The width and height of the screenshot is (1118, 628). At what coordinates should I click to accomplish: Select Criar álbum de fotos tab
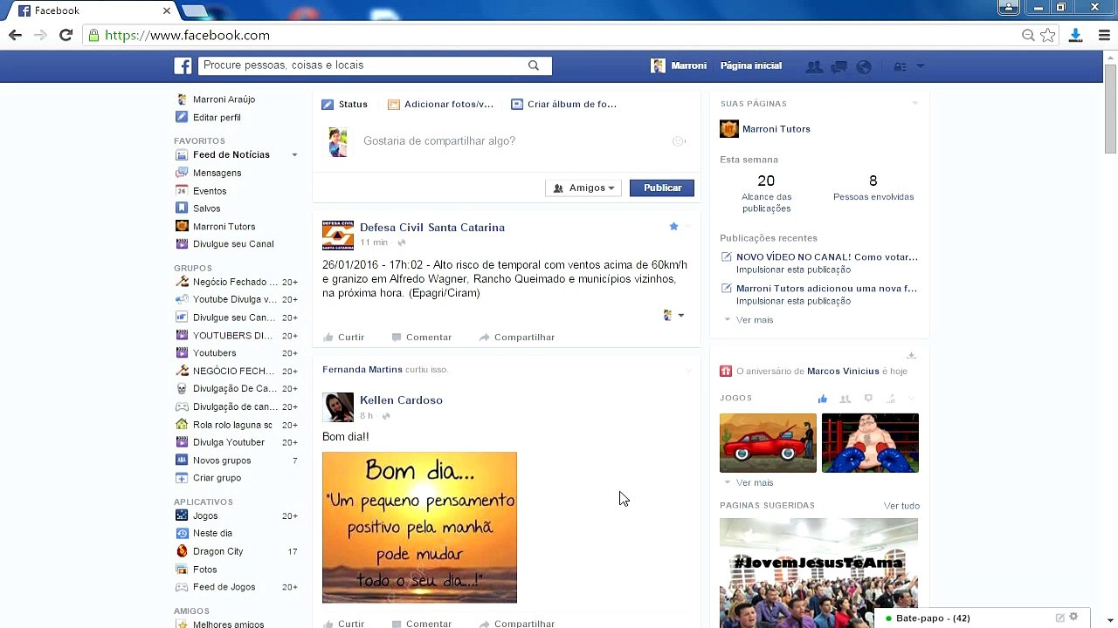tap(564, 104)
